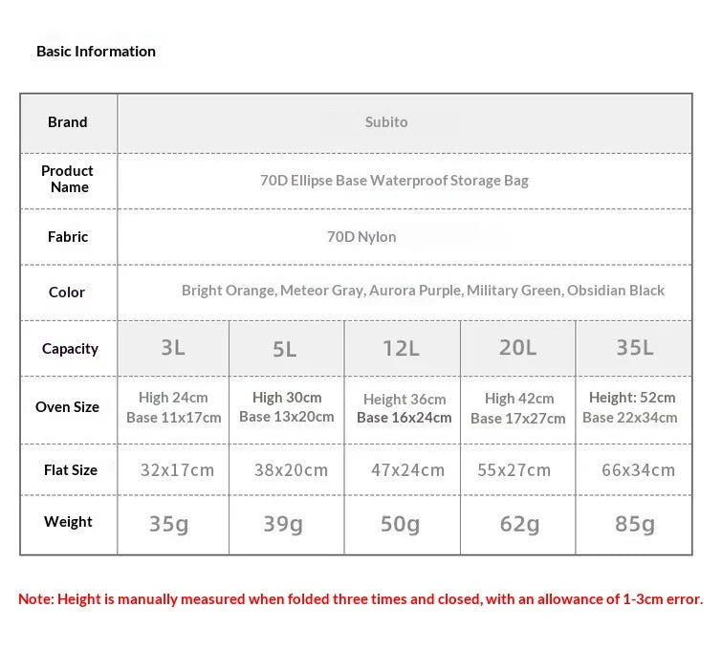The image size is (722, 651).
Task: Click the color list starting with Bright Orange
Action: coord(423,291)
